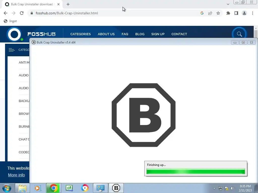Toggle Chrome side panel icon
The height and width of the screenshot is (193, 258).
coord(236,13)
